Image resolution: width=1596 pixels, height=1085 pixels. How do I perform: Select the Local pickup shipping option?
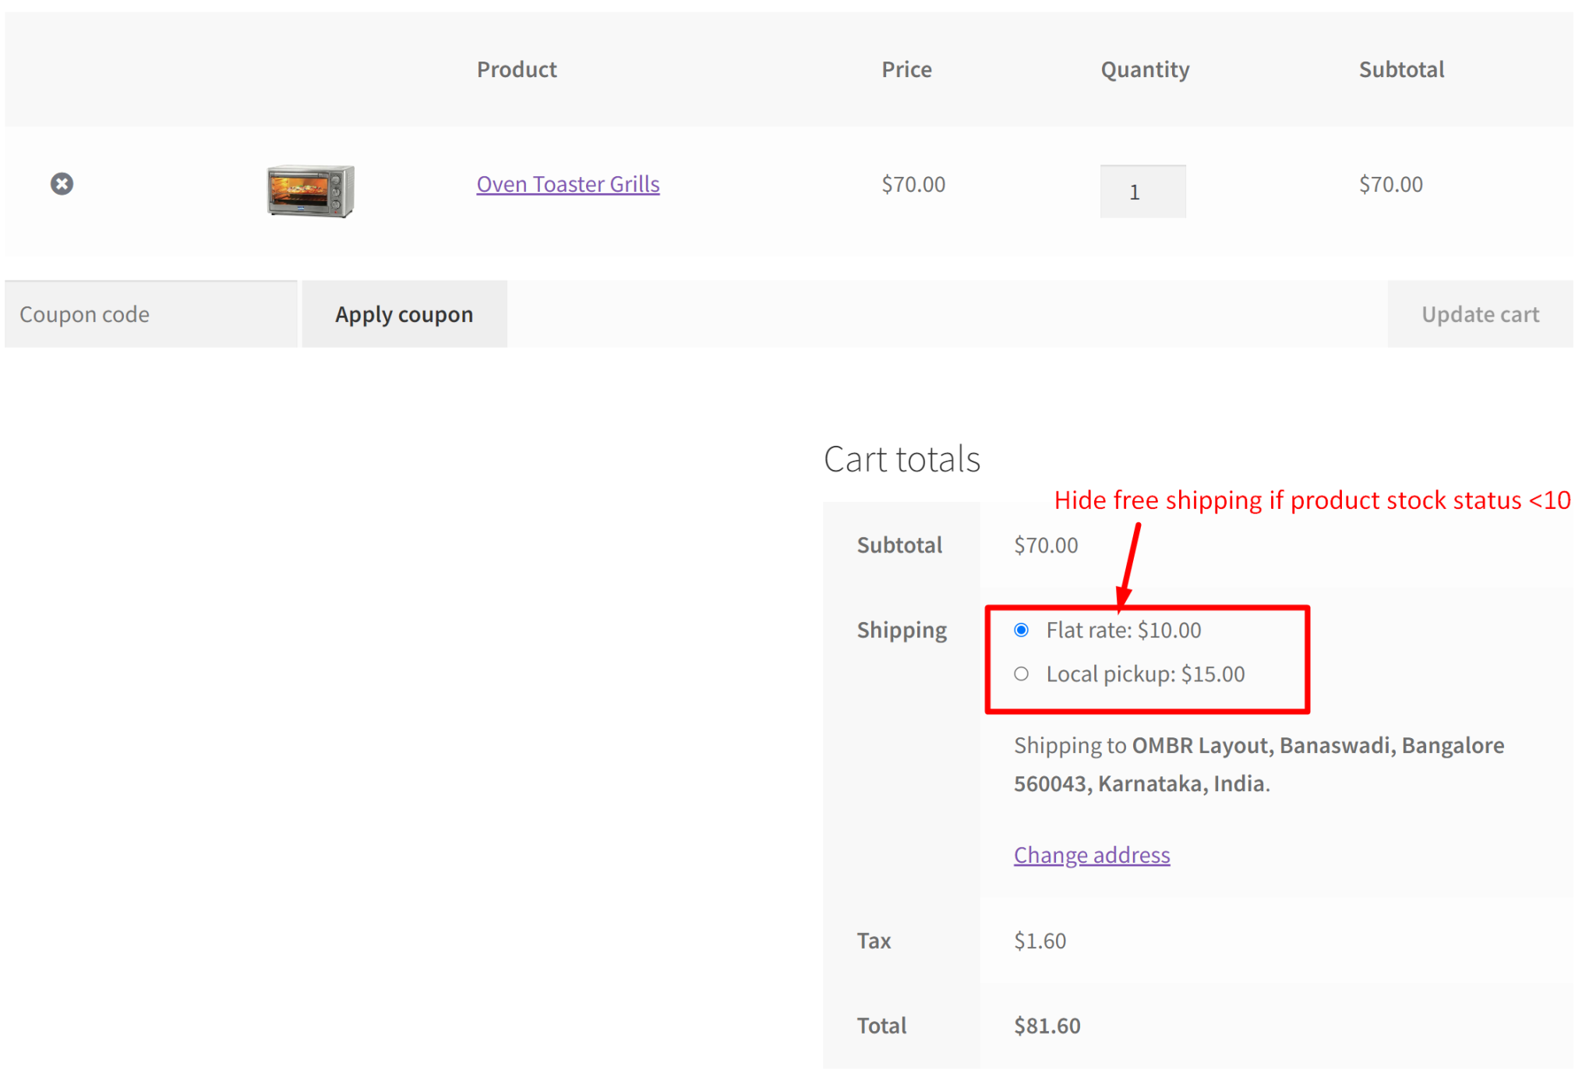[x=1021, y=673]
